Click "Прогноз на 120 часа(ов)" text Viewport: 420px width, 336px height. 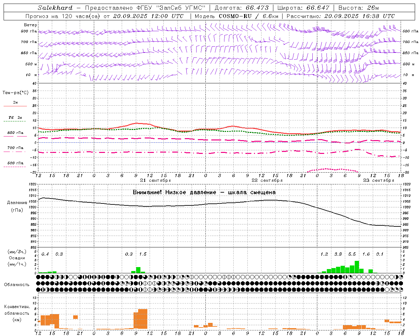tap(63, 16)
